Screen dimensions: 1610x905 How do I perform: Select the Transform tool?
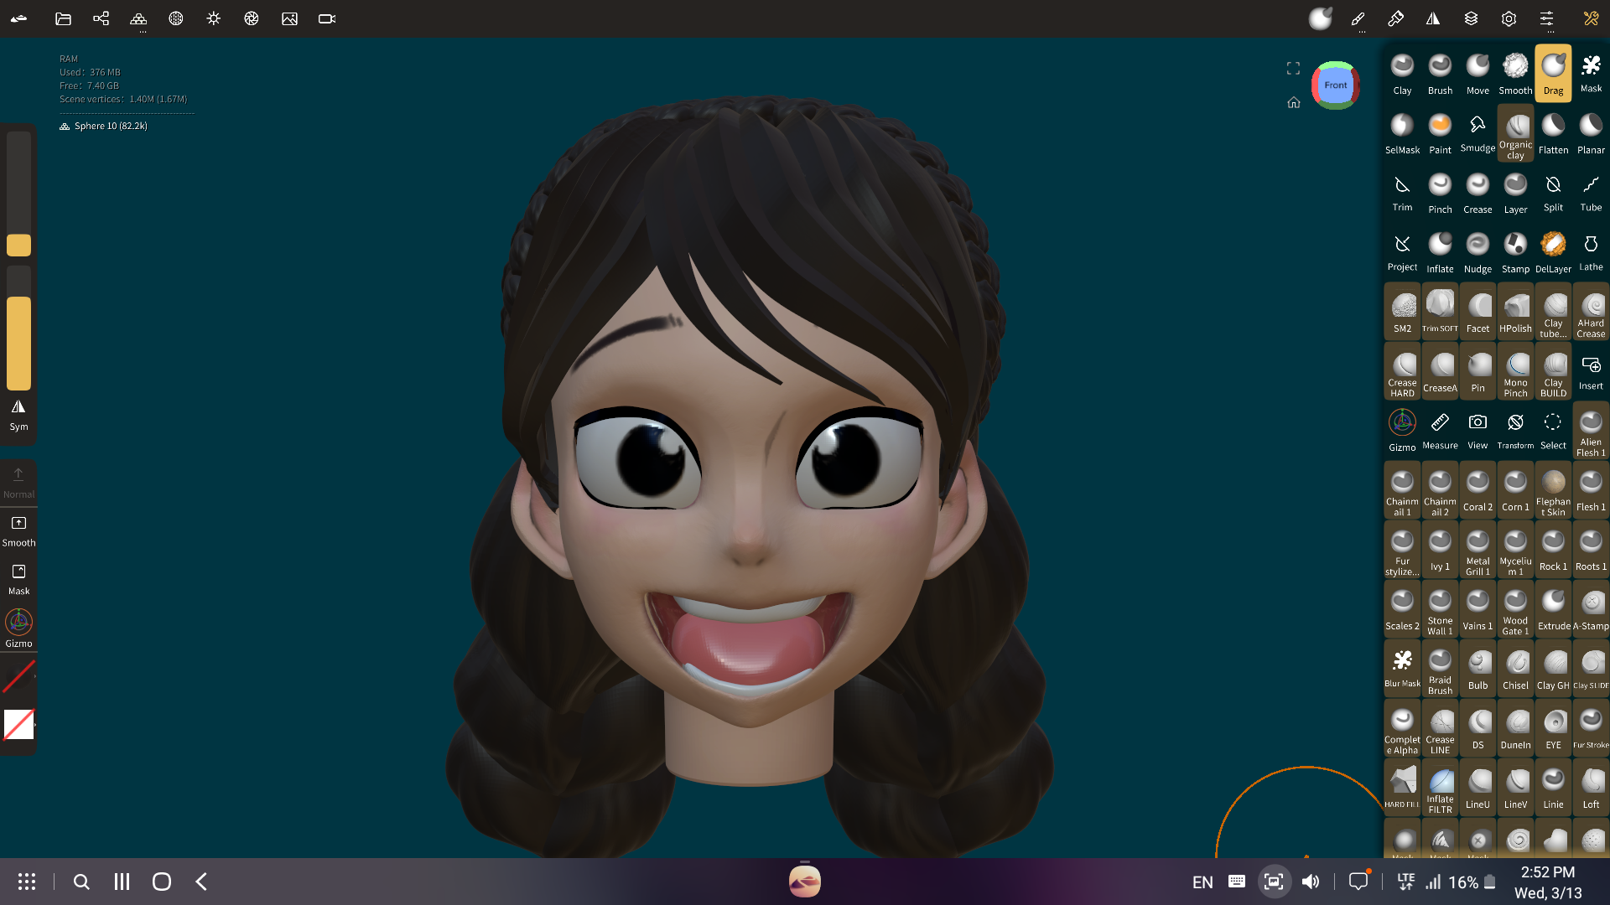[x=1515, y=431]
